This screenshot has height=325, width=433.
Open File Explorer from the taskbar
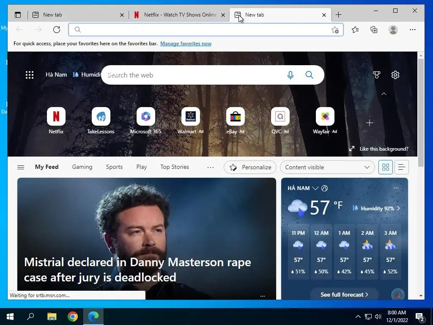tap(52, 317)
